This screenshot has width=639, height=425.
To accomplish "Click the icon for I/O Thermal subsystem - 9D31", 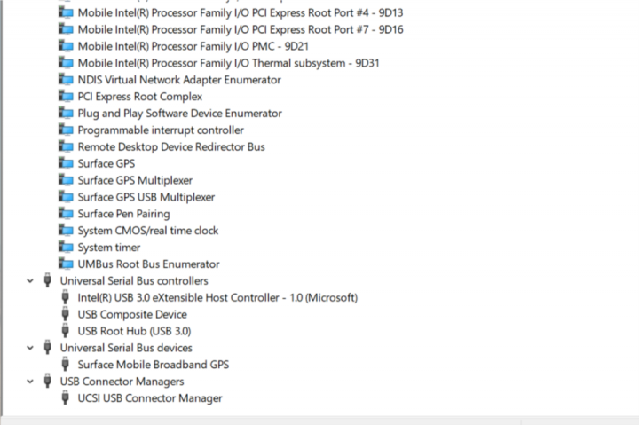I will (x=66, y=63).
